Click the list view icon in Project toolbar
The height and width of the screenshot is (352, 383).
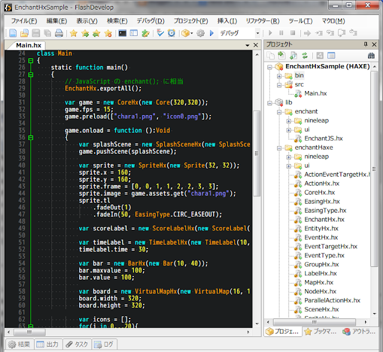(x=331, y=56)
